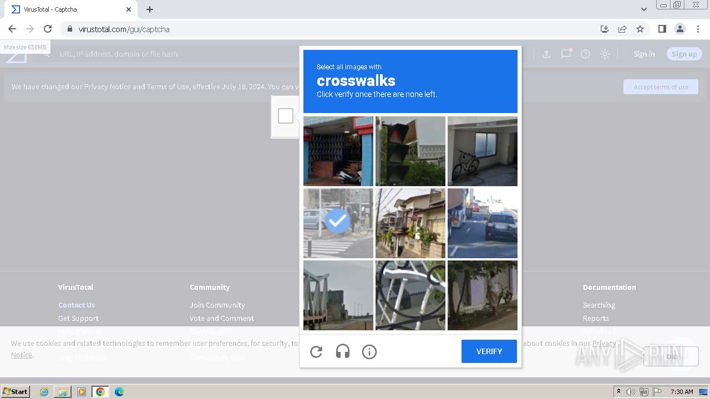Open Chrome profile menu
The image size is (710, 399).
(x=679, y=29)
